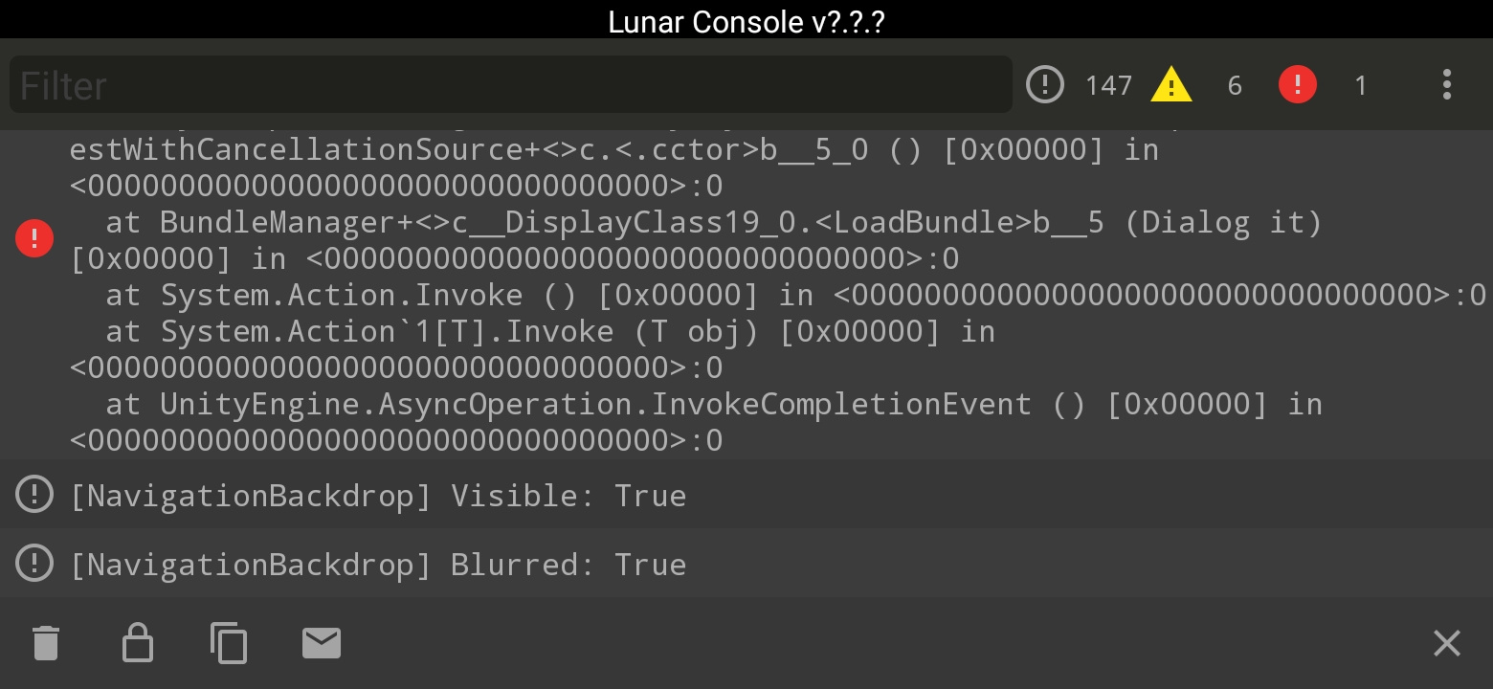
Task: Toggle the info log filter icon
Action: coord(1044,84)
